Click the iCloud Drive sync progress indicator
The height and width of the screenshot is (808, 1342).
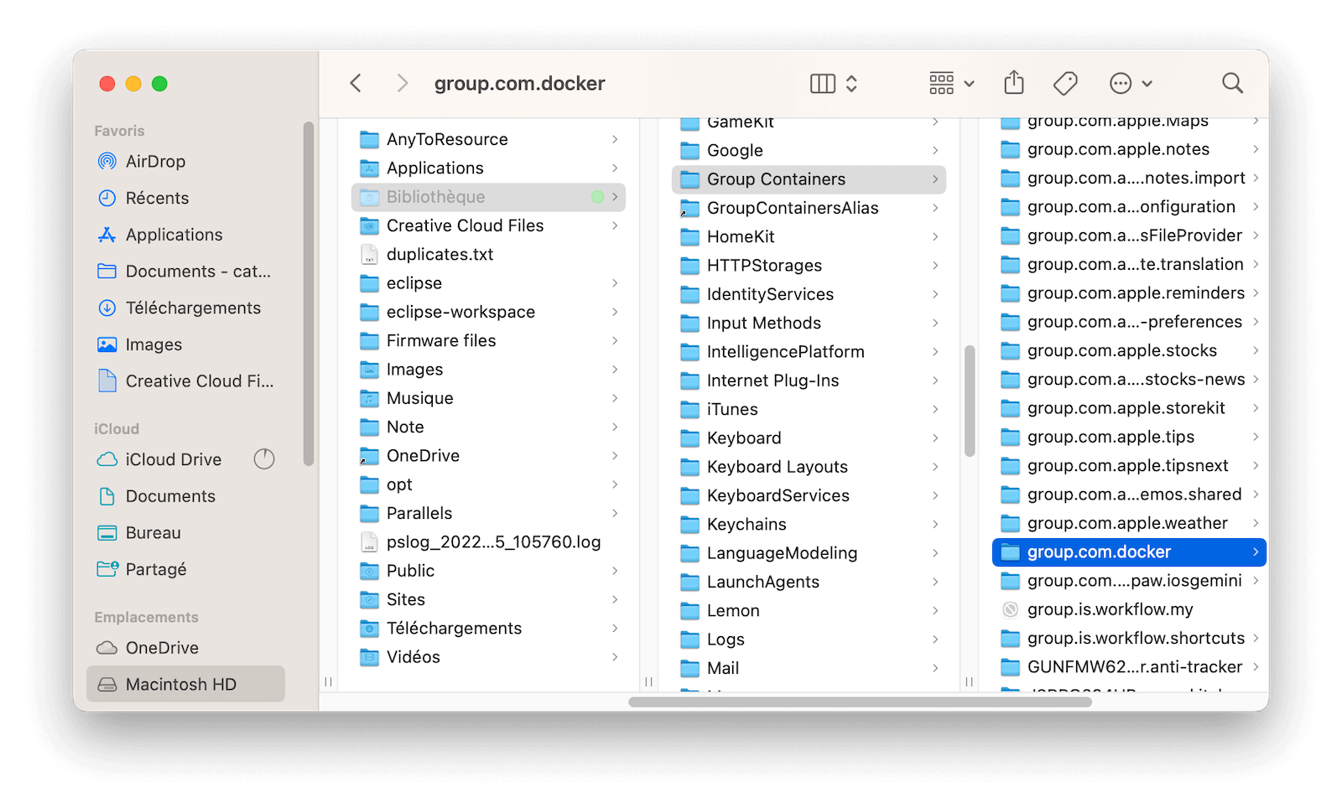pos(264,458)
